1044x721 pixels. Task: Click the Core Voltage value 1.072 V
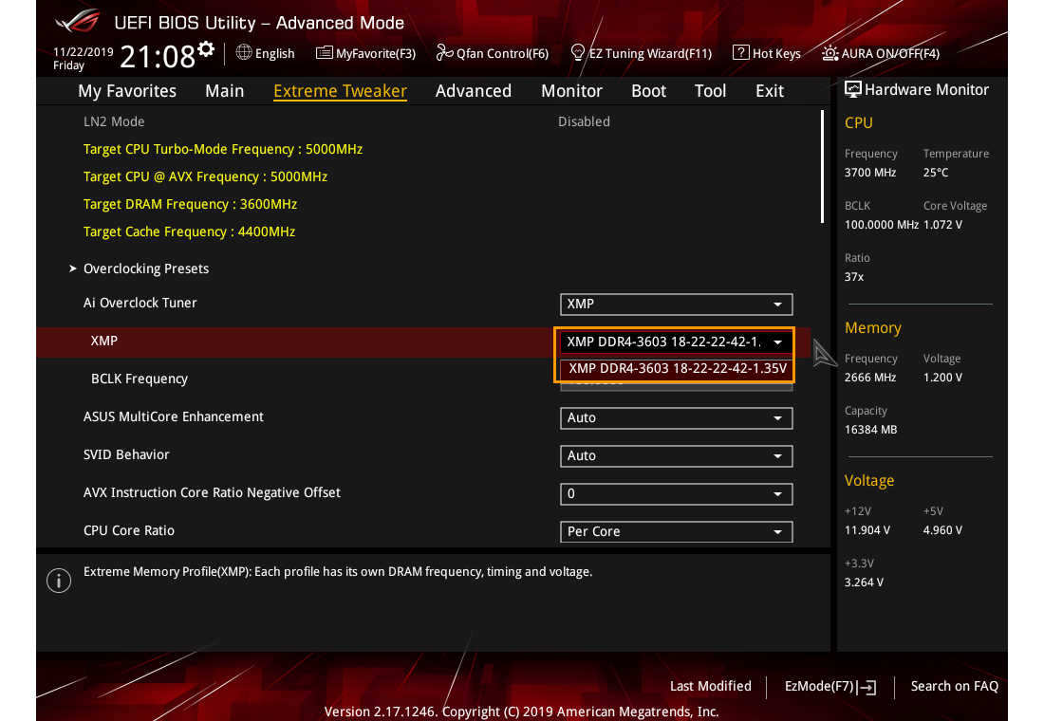pos(942,225)
